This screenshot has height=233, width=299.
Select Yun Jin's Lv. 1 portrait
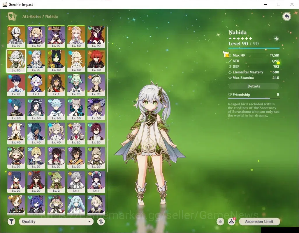(x=96, y=182)
